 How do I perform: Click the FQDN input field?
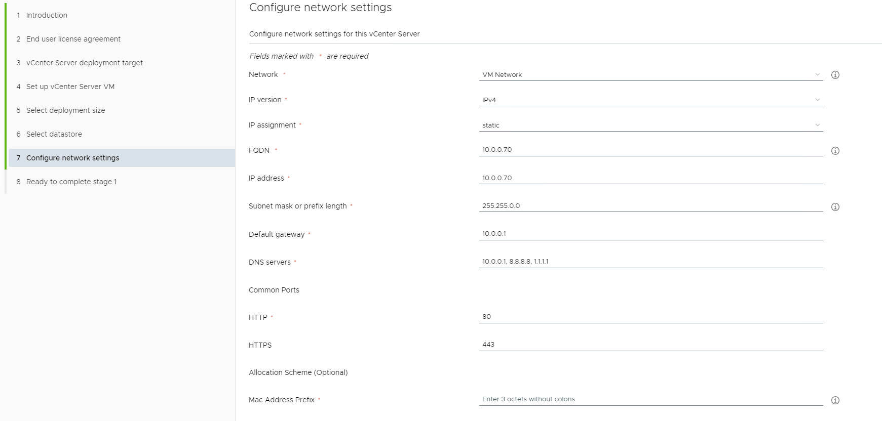[x=650, y=150]
